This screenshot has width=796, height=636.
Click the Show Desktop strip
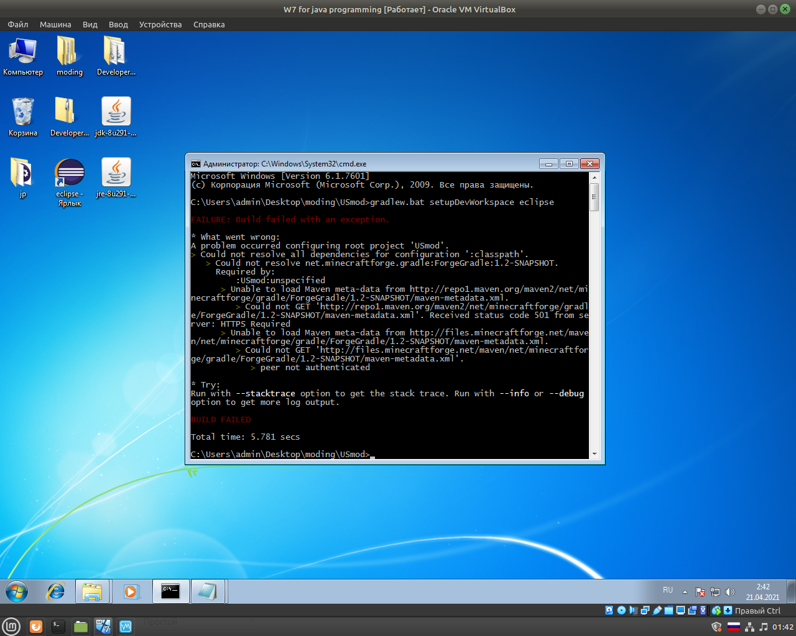point(791,591)
